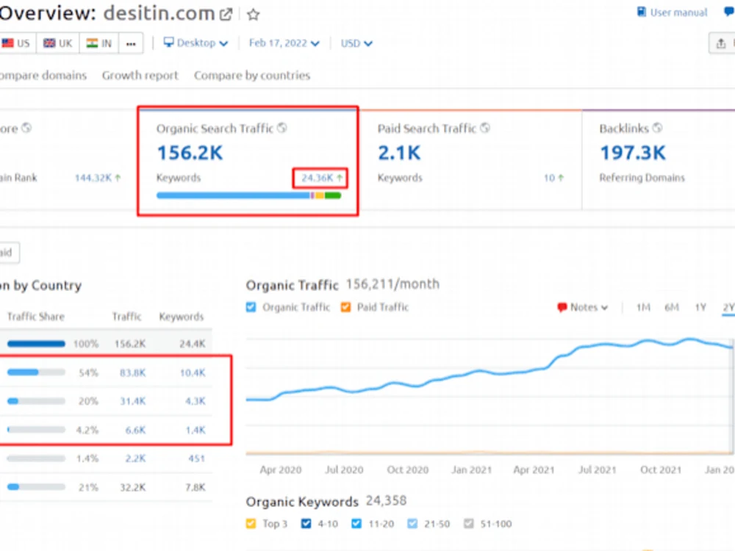
Task: Click 7.8K keywords cell
Action: [x=196, y=487]
